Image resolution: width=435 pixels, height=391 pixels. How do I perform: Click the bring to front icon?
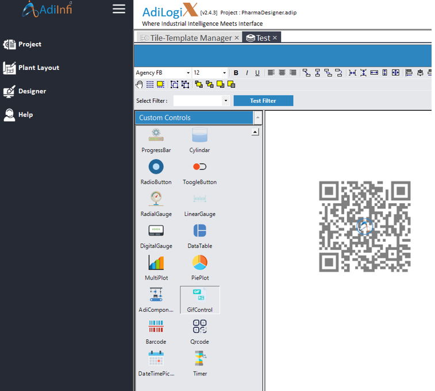point(221,84)
